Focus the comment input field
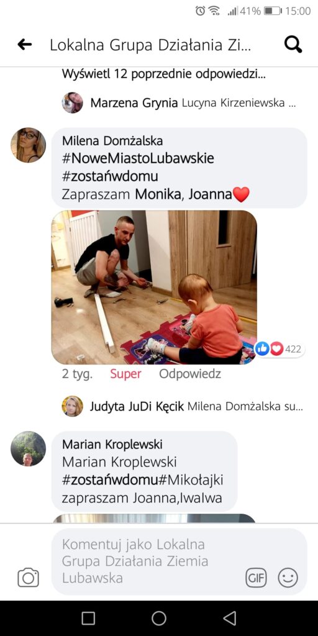 coord(179,561)
